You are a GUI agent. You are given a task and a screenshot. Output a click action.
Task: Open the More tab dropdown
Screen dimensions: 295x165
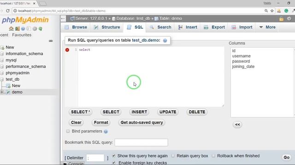(267, 27)
